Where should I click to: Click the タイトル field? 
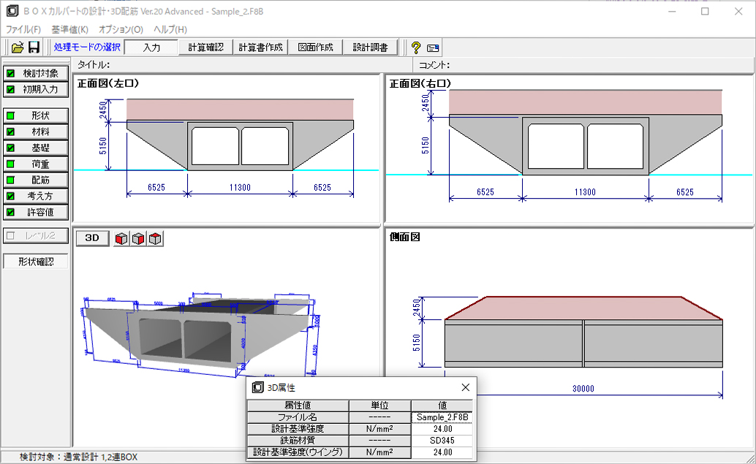(242, 64)
